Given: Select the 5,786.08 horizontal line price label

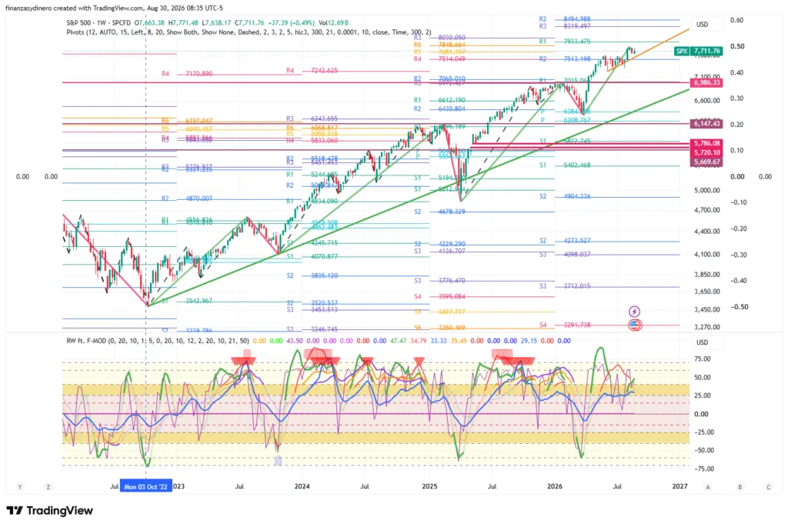Looking at the screenshot, I should click(x=706, y=143).
